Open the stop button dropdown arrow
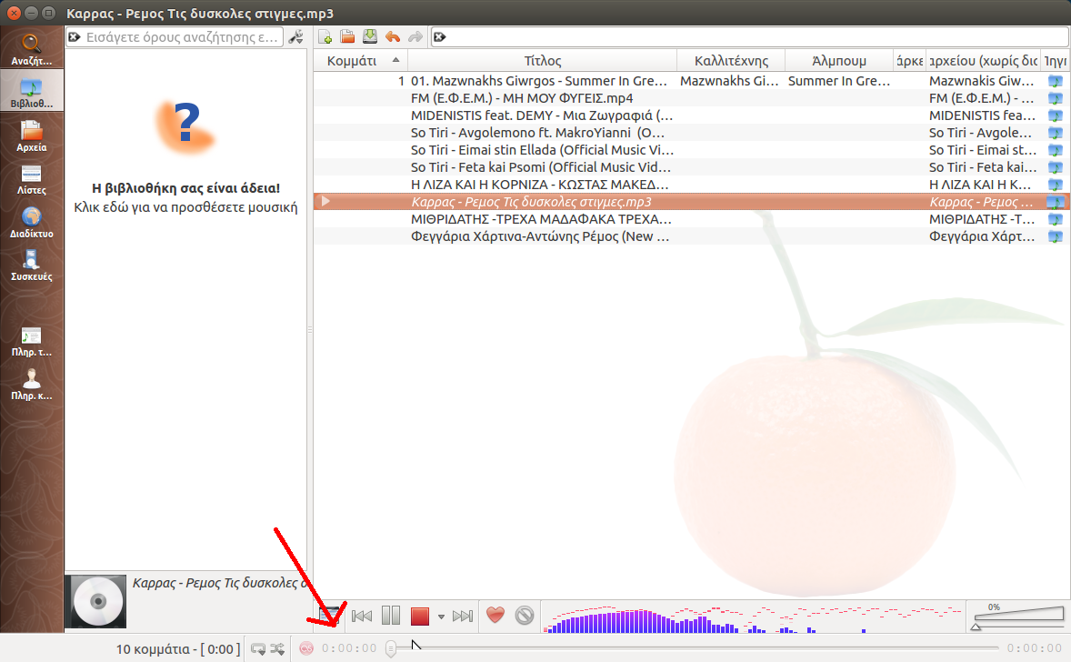 pyautogui.click(x=441, y=617)
